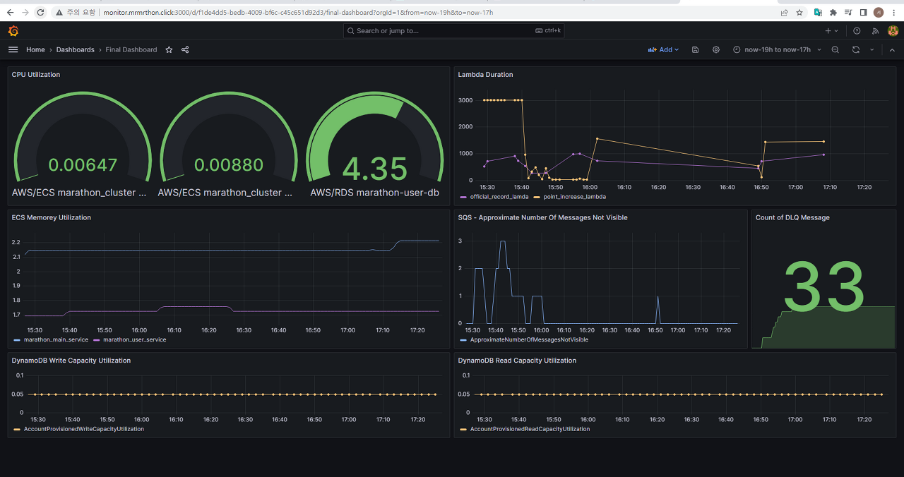Open Chrome extensions puzzle icon

click(x=833, y=12)
